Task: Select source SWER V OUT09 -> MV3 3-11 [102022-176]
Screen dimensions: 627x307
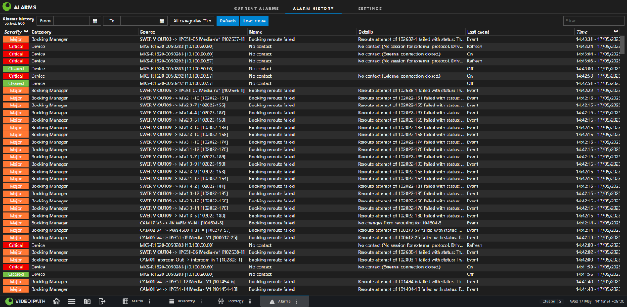Action: point(184,208)
